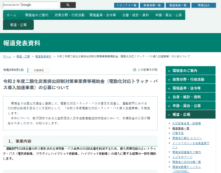Go to the 行事予定 sidebar link
This screenshot has height=173, width=221.
click(178, 133)
